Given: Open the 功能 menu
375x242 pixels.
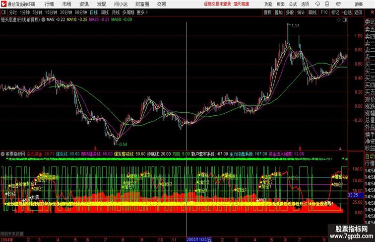Looking at the screenshot, I should click(268, 4).
